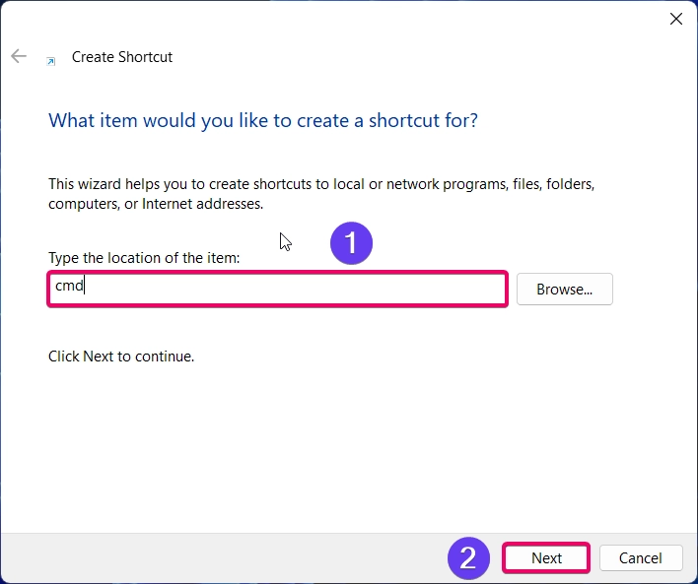The width and height of the screenshot is (698, 584).
Task: Go back using the left arrow icon
Action: click(19, 56)
